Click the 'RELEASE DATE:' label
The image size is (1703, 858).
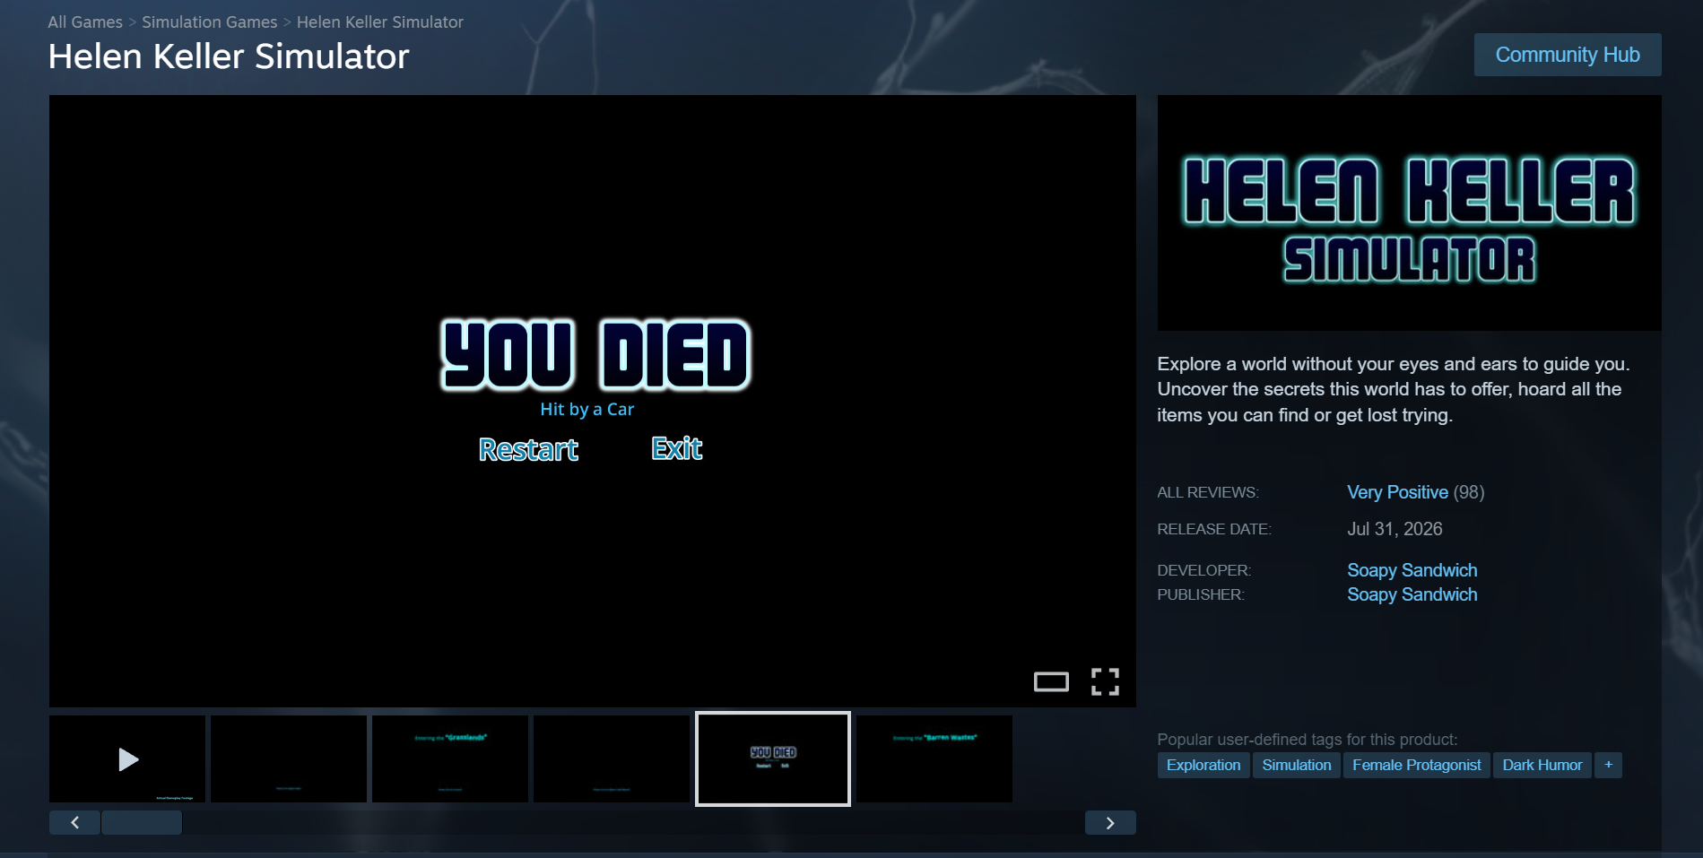pos(1214,529)
